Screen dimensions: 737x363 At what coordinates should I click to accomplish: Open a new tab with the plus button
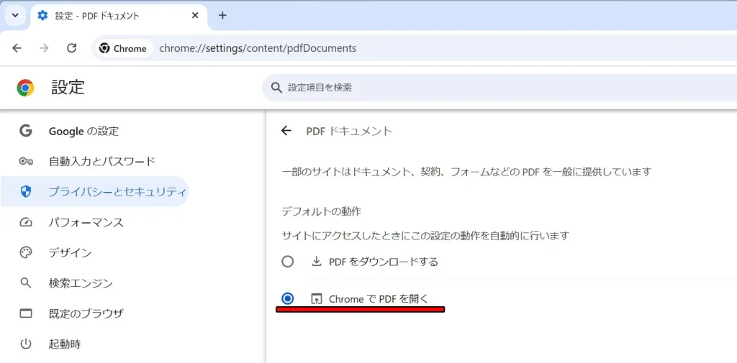[223, 15]
